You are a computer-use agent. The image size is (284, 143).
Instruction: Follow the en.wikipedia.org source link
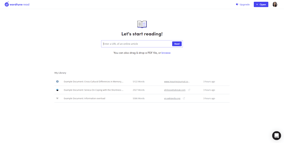[x=172, y=99]
